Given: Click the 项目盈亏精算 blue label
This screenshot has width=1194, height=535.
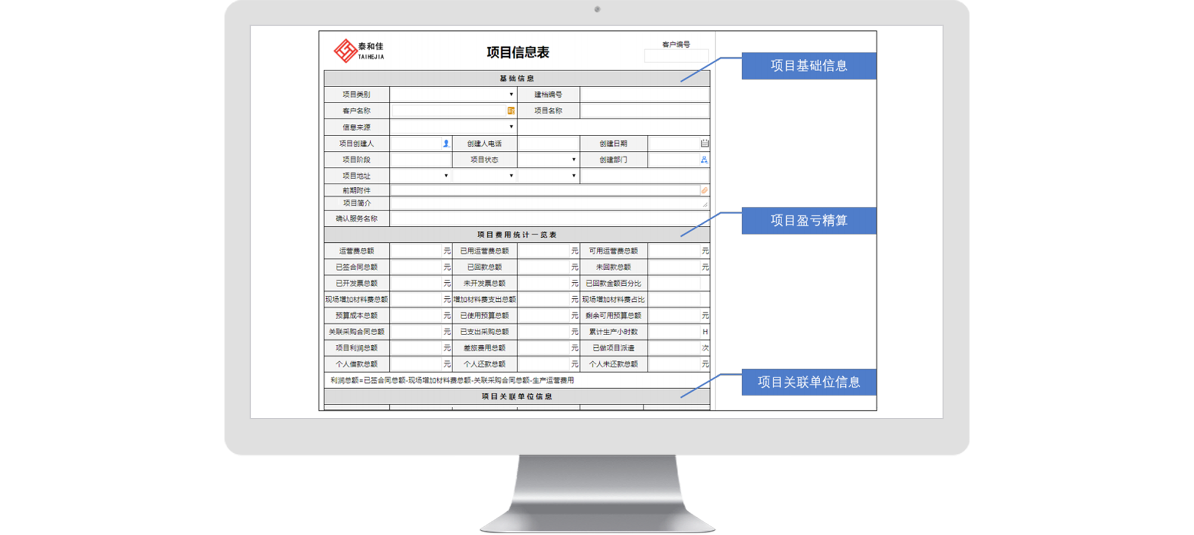Looking at the screenshot, I should click(x=808, y=221).
